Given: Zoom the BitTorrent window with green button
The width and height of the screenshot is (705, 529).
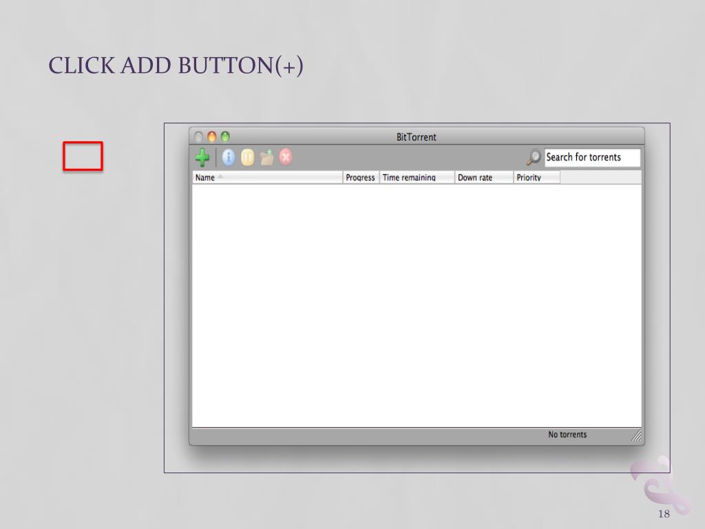Looking at the screenshot, I should [225, 137].
